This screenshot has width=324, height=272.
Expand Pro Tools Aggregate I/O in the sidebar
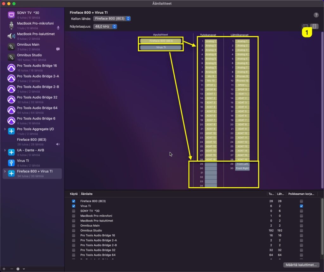tap(4, 129)
